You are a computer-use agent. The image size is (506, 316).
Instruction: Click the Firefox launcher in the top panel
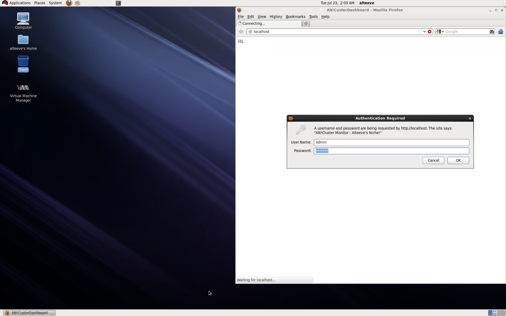pyautogui.click(x=69, y=3)
